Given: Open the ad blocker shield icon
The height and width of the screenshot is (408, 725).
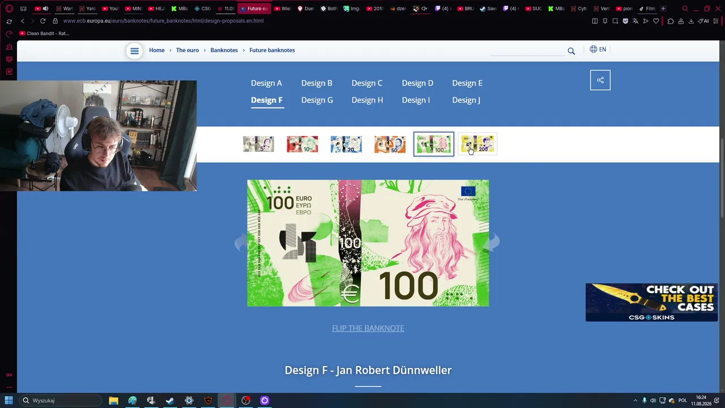Looking at the screenshot, I should pyautogui.click(x=625, y=21).
